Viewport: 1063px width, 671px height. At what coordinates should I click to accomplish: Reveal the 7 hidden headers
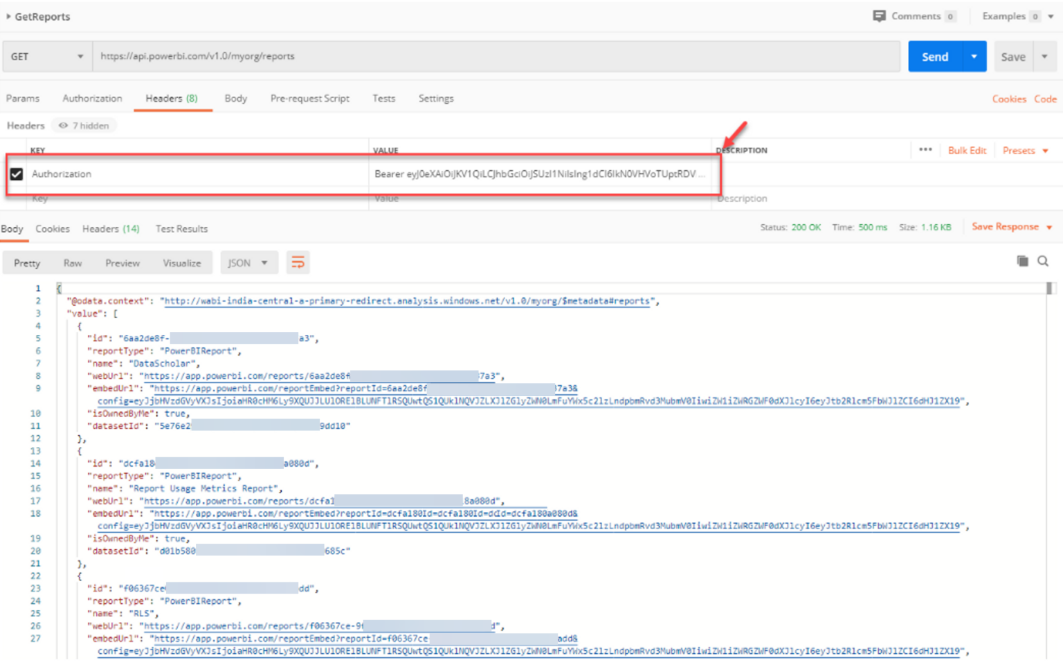[83, 125]
